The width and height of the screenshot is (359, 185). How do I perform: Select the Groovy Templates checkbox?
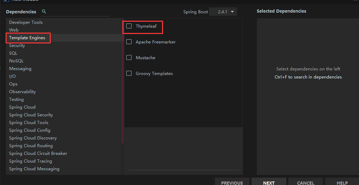click(x=129, y=73)
